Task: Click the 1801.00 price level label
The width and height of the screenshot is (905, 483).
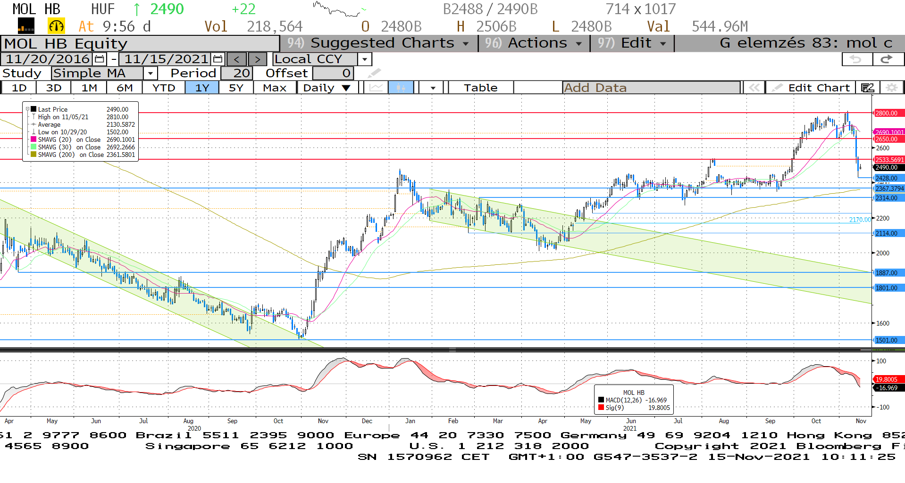Action: pos(889,288)
